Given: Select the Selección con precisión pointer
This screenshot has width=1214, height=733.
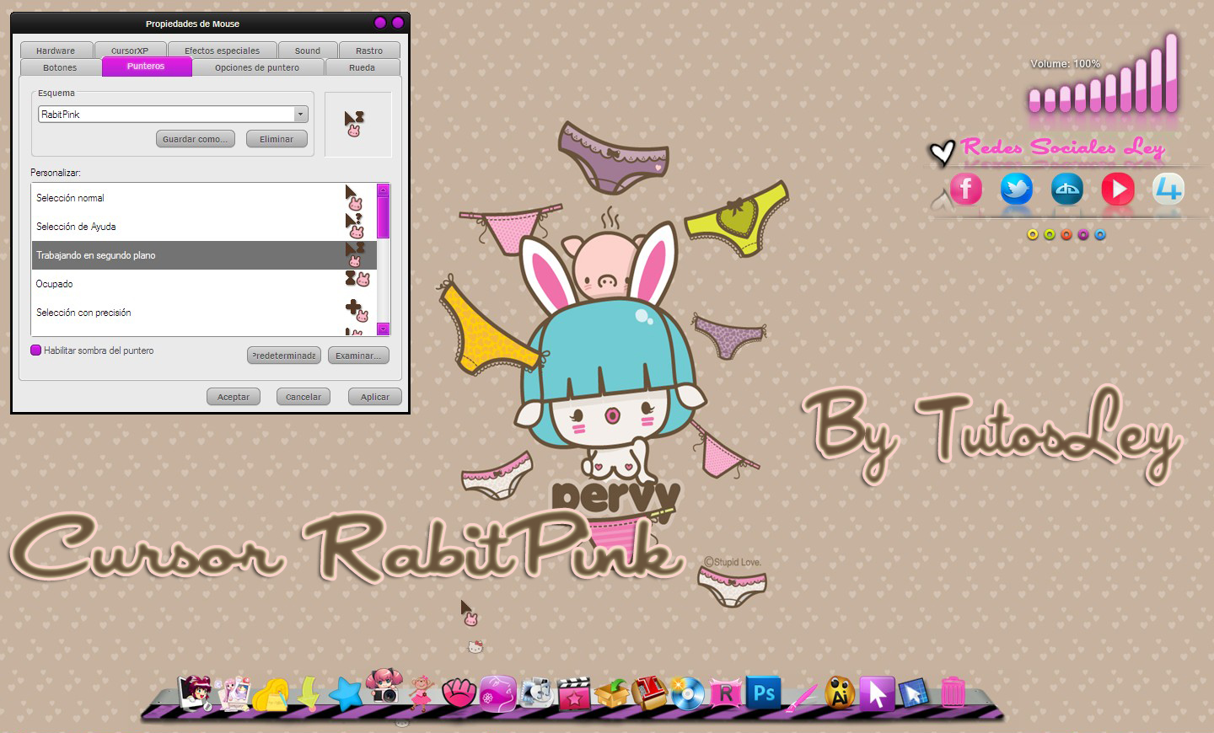Looking at the screenshot, I should click(x=126, y=313).
